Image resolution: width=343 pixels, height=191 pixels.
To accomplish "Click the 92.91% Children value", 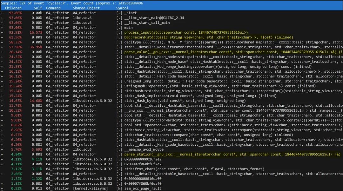I will (15, 33).
